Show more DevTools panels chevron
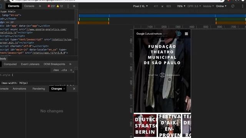 click(x=40, y=6)
